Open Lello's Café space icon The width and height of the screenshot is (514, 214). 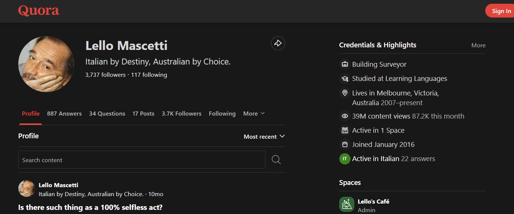tap(346, 204)
